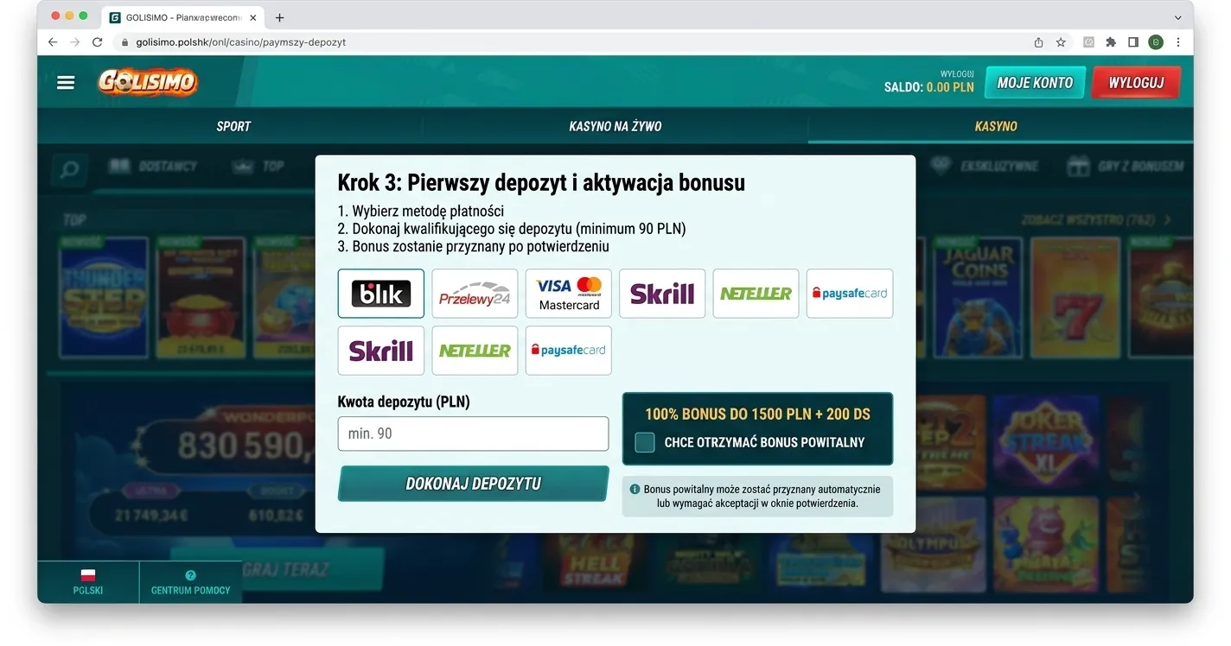Image resolution: width=1231 pixels, height=646 pixels.
Task: Open the Thunder Step game thumbnail
Action: (x=103, y=298)
